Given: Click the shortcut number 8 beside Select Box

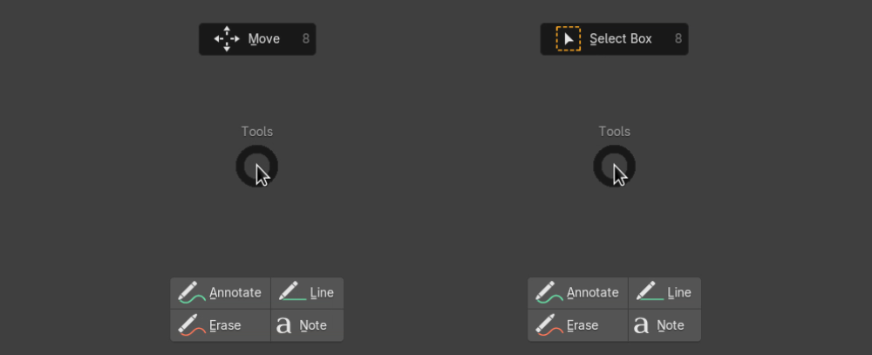Looking at the screenshot, I should click(678, 39).
